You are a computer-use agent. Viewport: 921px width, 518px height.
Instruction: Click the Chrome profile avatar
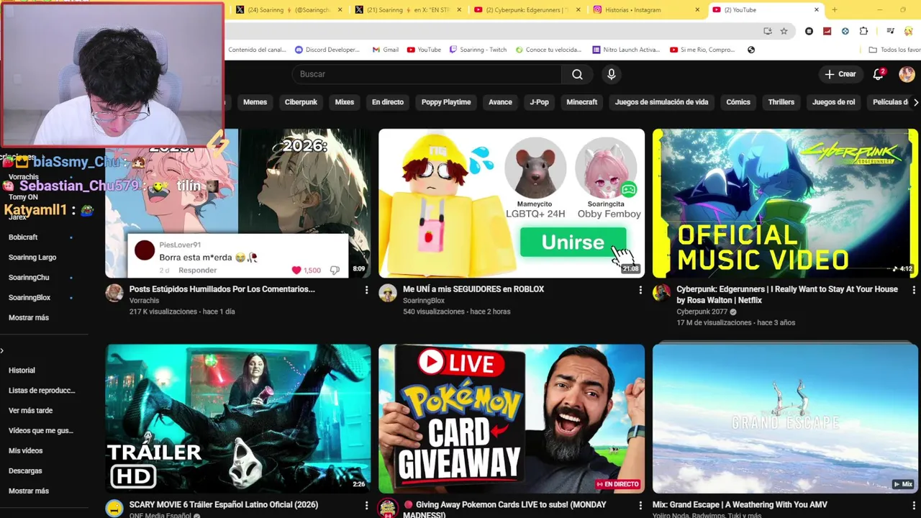[909, 31]
